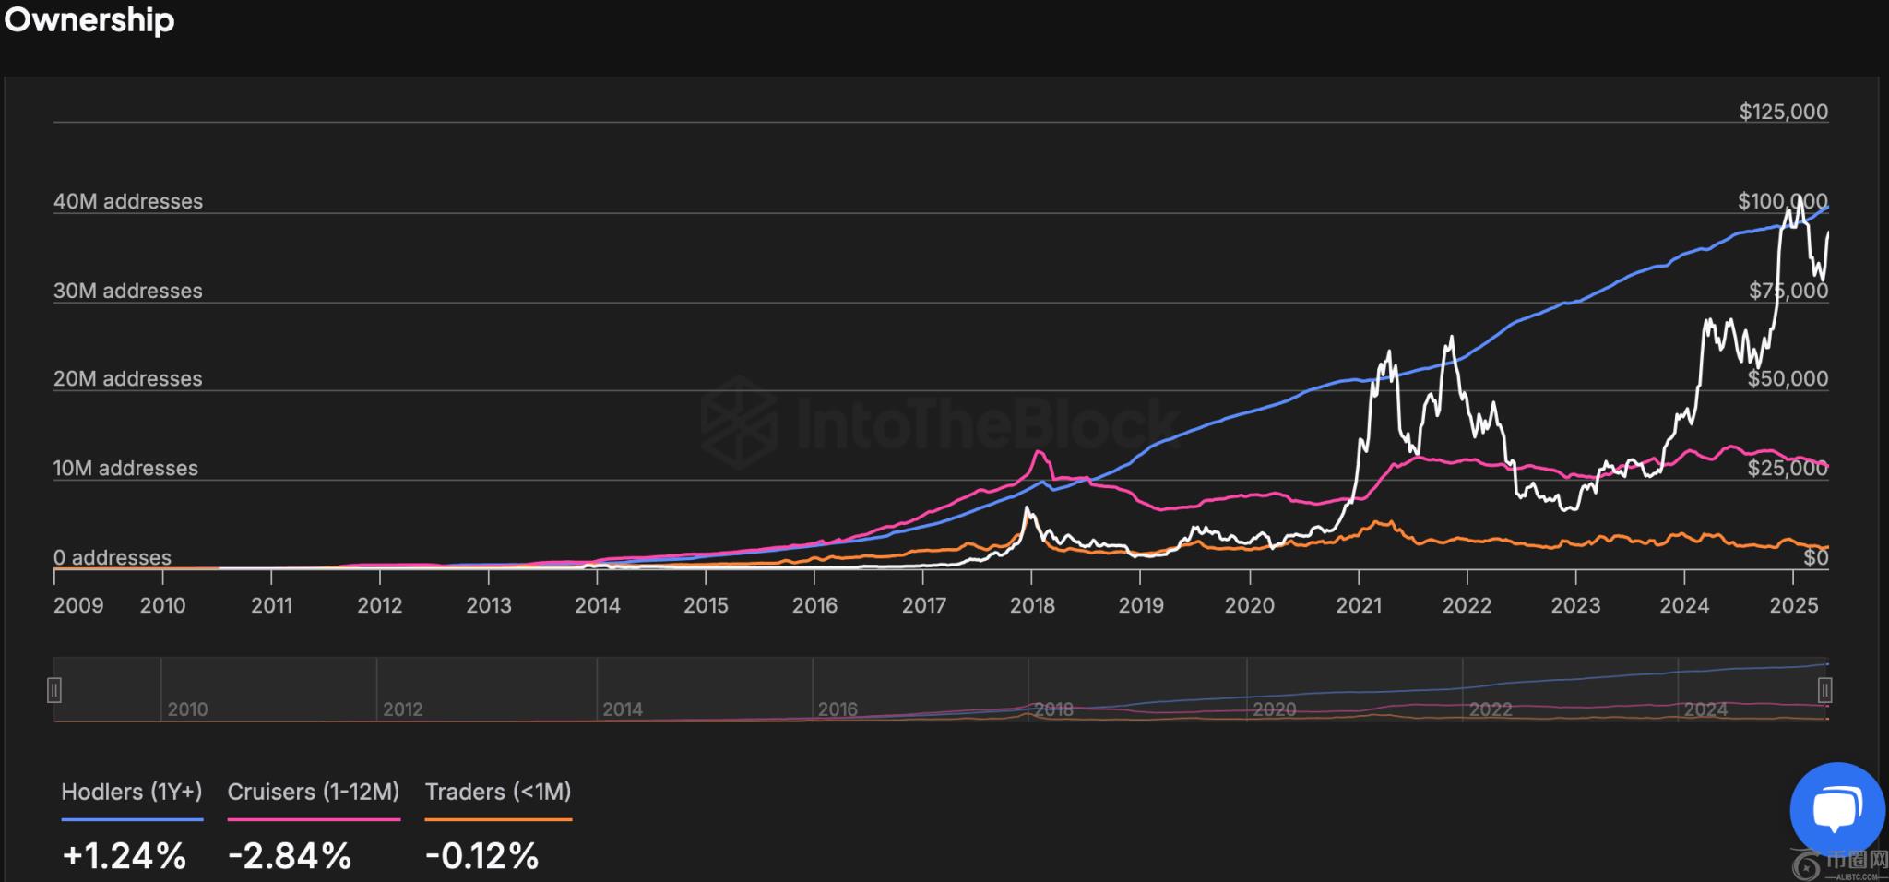Click the IntoTheBlock watermark cube logo
This screenshot has width=1889, height=882.
coord(738,423)
